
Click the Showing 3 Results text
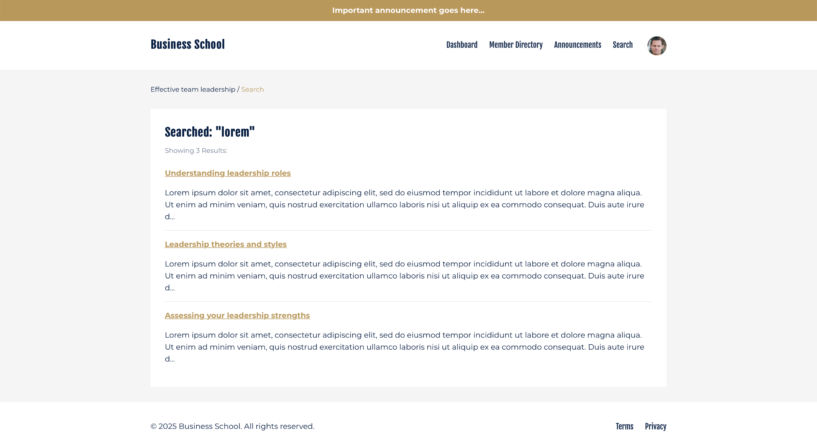tap(196, 150)
